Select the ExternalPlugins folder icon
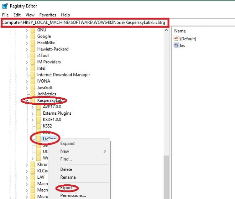 pyautogui.click(x=39, y=113)
